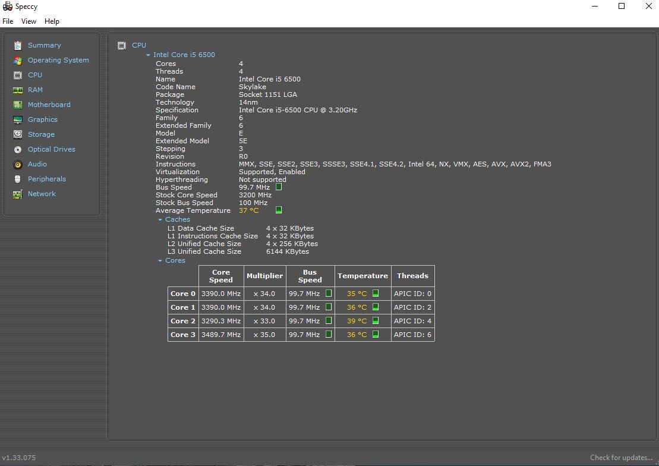Screen dimensions: 659x466
Task: Click the Temperature column header
Action: pyautogui.click(x=362, y=276)
